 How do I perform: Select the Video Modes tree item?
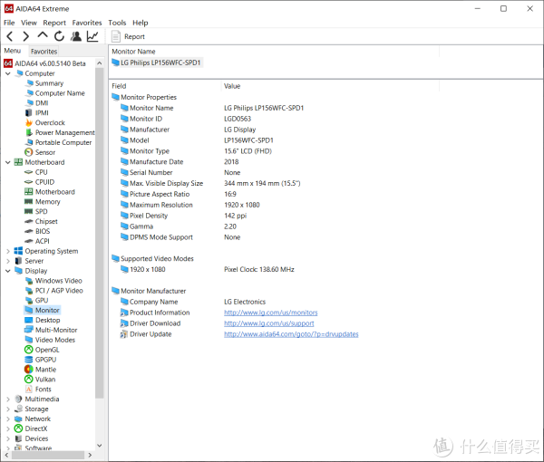coord(54,340)
